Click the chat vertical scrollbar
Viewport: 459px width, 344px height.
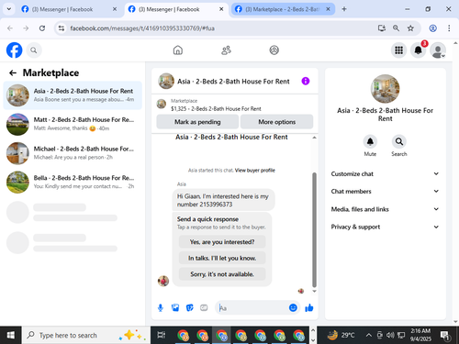click(314, 229)
